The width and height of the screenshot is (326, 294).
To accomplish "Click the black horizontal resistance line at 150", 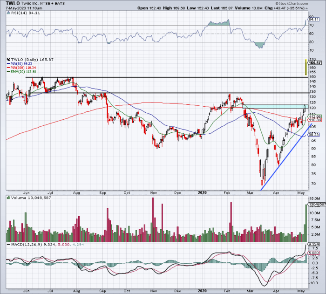I will [167, 77].
